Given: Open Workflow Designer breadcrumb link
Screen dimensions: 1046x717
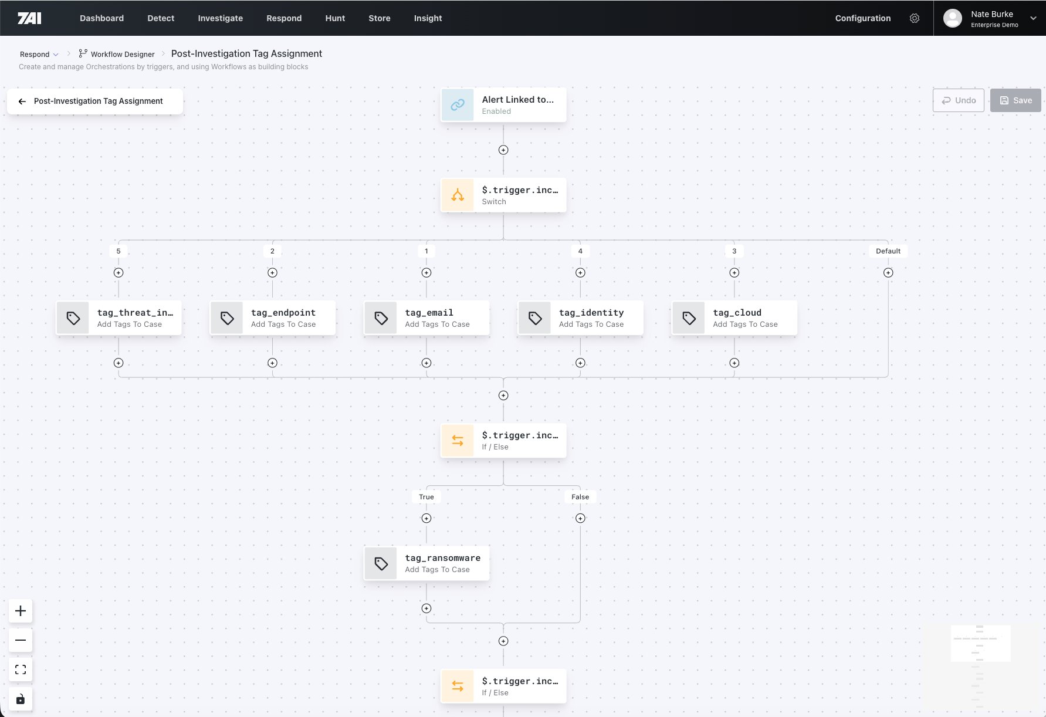Looking at the screenshot, I should click(x=122, y=55).
